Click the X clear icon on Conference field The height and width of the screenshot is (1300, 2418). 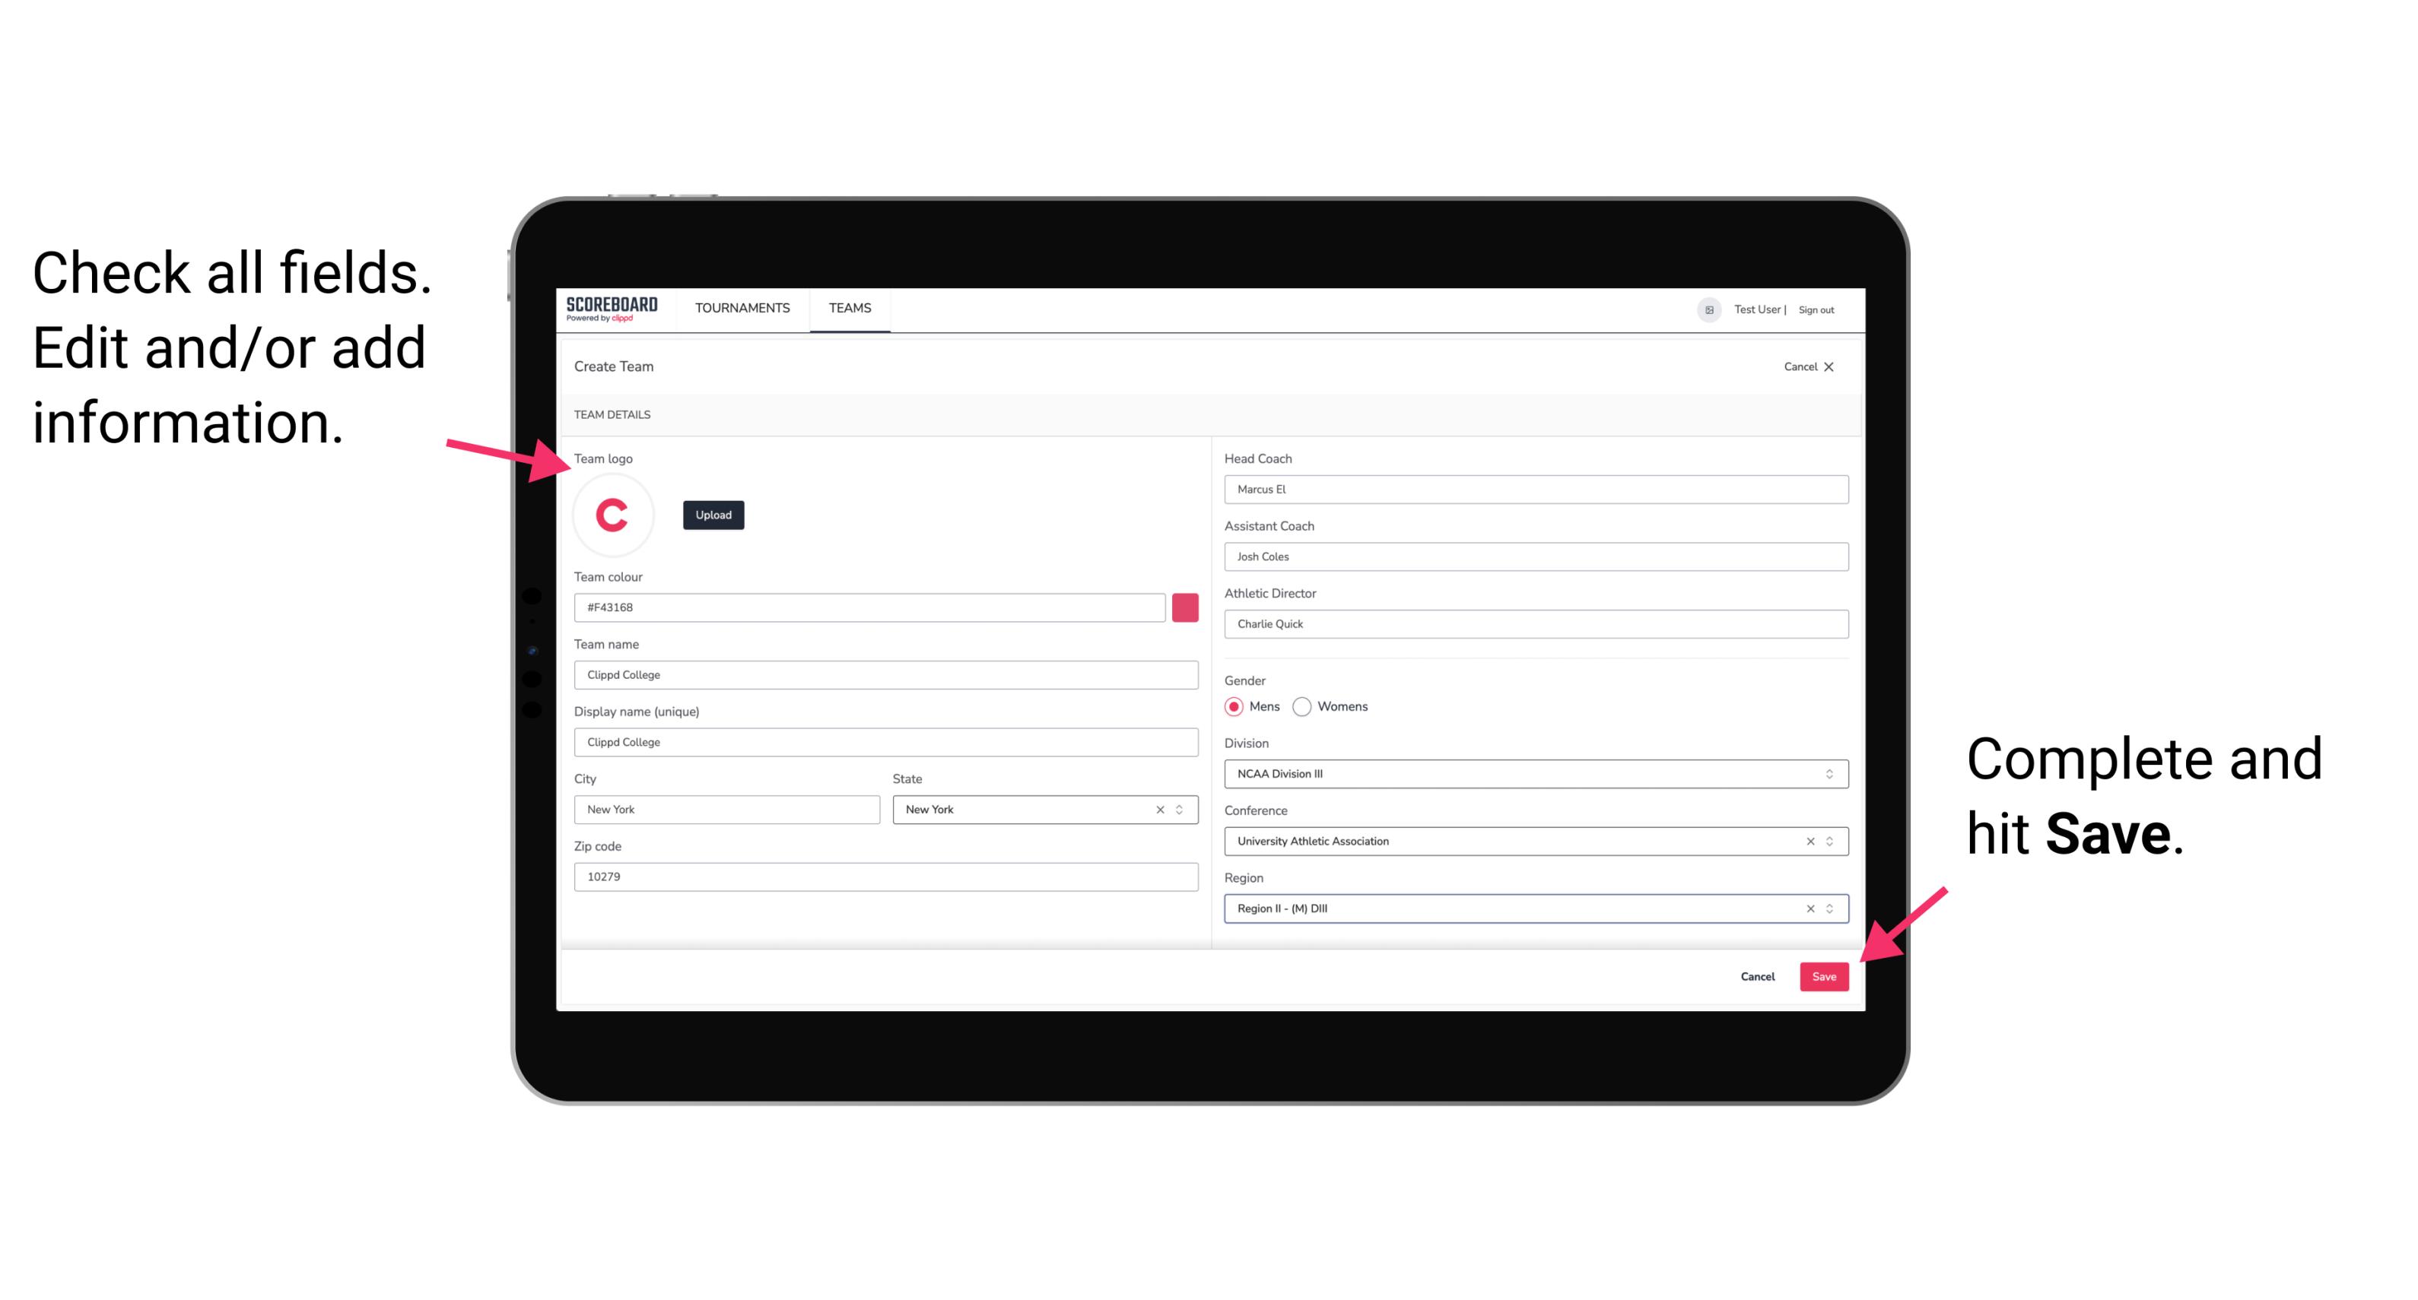click(x=1806, y=842)
